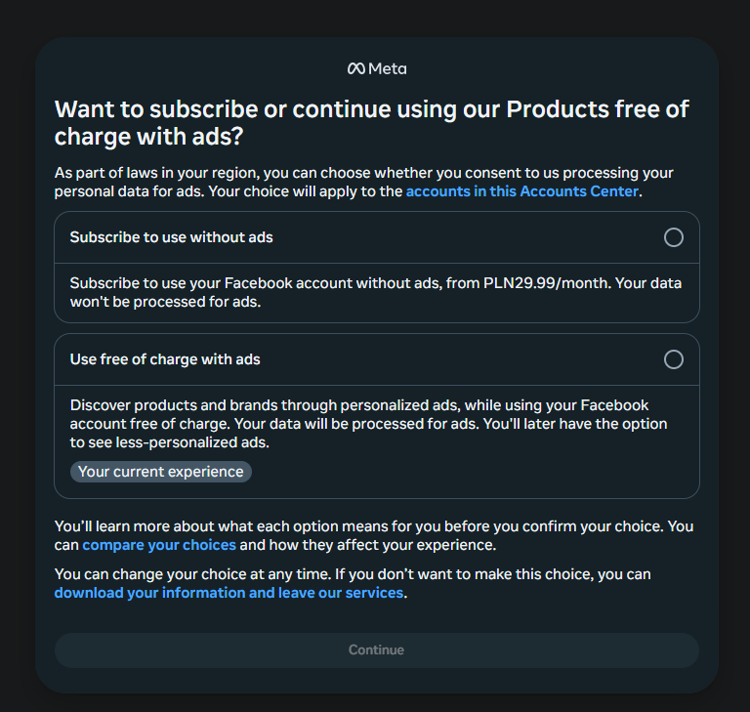The width and height of the screenshot is (750, 712).
Task: Select the Use free of charge with ads radio button
Action: pos(674,359)
